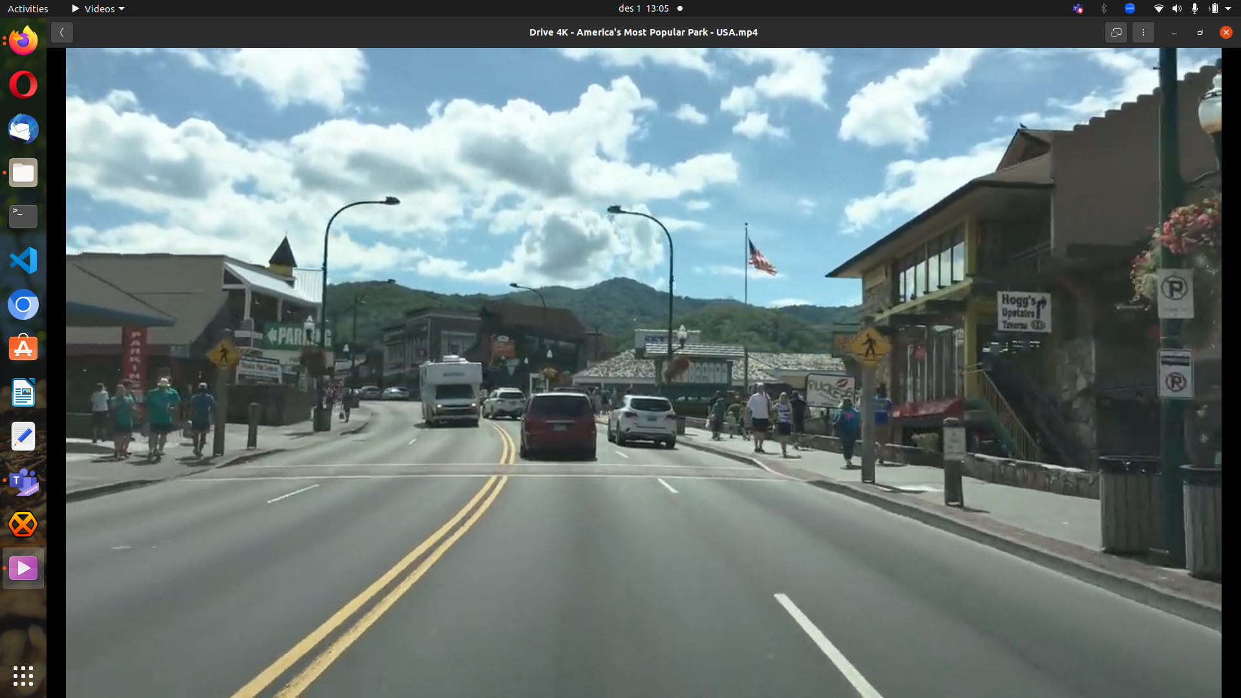Show the Applications grid
The image size is (1241, 698).
23,676
